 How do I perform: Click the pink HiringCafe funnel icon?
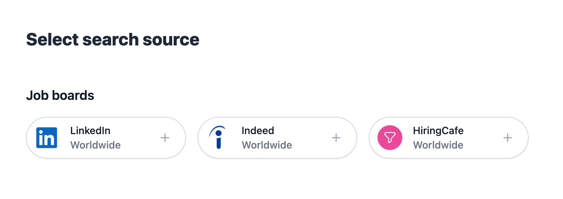[x=390, y=138]
